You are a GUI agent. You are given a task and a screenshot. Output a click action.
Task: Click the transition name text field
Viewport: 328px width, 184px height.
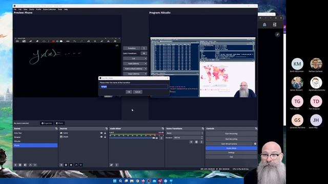click(134, 86)
